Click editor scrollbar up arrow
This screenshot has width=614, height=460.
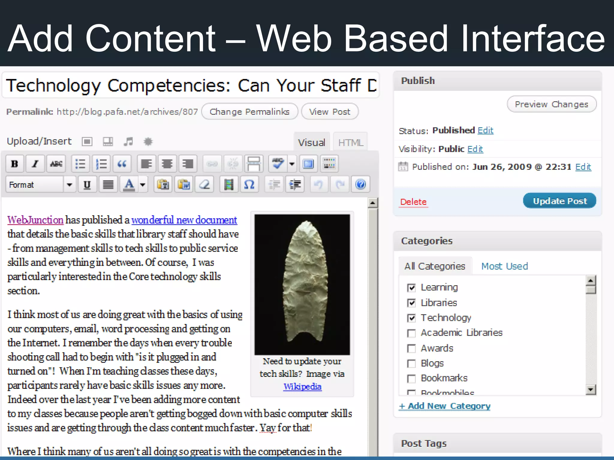[373, 203]
